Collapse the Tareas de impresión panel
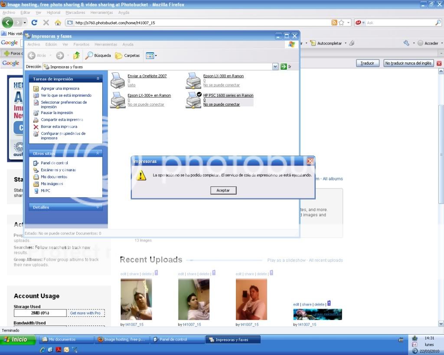 click(x=98, y=79)
